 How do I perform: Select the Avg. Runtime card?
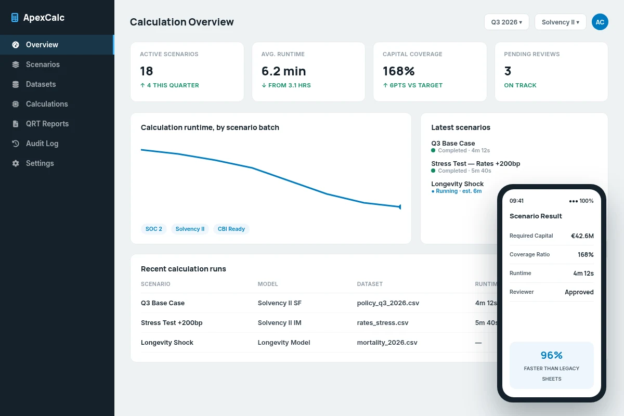point(308,72)
